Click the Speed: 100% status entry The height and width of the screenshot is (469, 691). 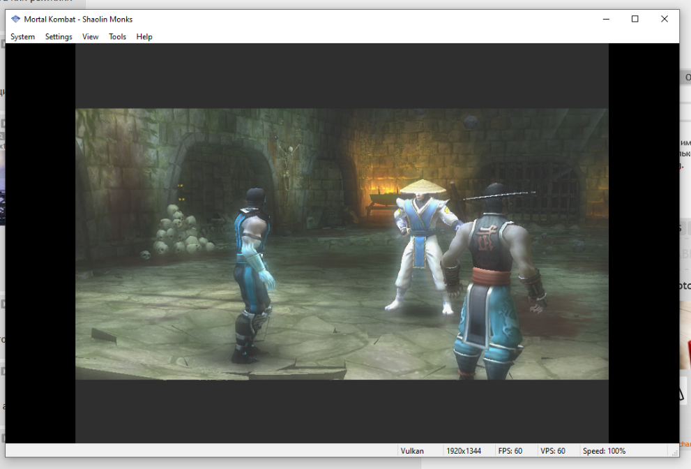coord(604,451)
